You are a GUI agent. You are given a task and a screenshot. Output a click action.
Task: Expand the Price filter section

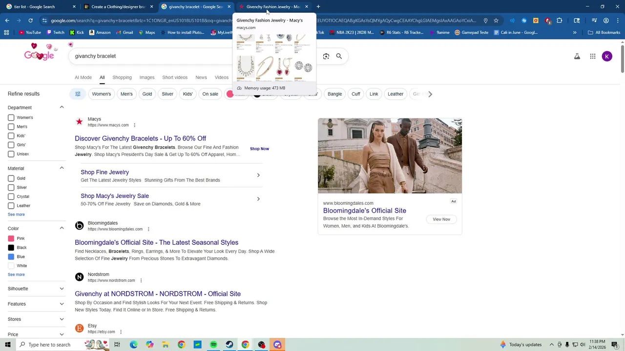pyautogui.click(x=62, y=334)
